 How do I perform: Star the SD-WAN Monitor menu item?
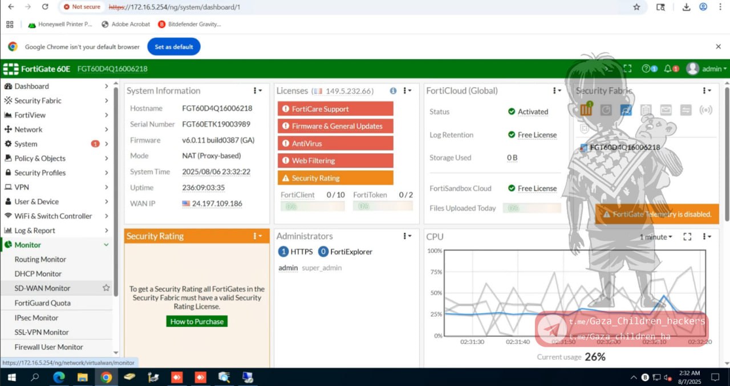click(x=106, y=288)
